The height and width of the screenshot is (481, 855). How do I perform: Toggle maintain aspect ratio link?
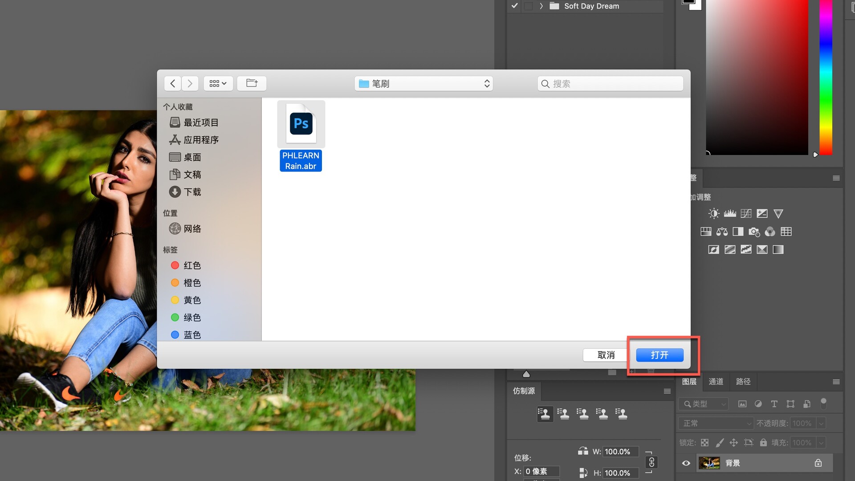point(651,462)
